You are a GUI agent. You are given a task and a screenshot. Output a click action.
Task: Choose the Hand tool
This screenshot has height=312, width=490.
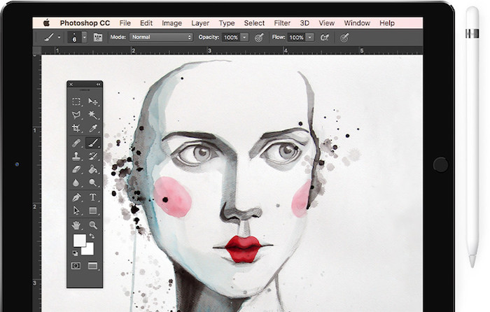[x=77, y=225]
